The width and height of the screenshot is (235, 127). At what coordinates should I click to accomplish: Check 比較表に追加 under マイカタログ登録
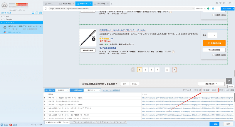coord(213,55)
